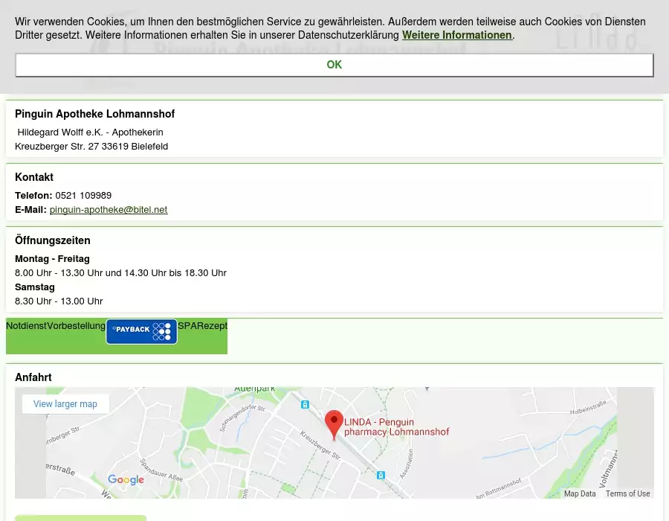Image resolution: width=669 pixels, height=521 pixels.
Task: Click the Anfahrt section heading
Action: click(33, 377)
